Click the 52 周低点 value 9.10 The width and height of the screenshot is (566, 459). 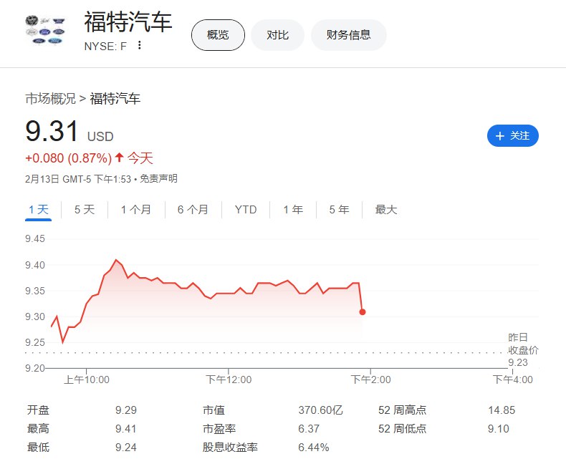(499, 429)
